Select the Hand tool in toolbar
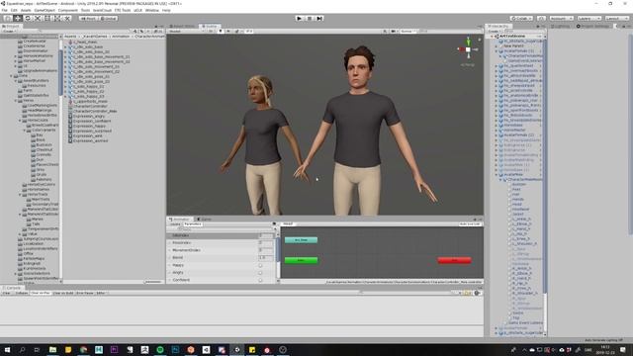Image resolution: width=633 pixels, height=356 pixels. click(x=8, y=18)
